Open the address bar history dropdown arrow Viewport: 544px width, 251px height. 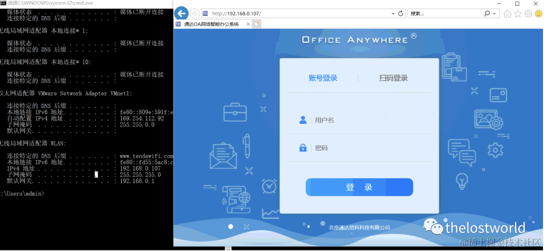click(393, 14)
